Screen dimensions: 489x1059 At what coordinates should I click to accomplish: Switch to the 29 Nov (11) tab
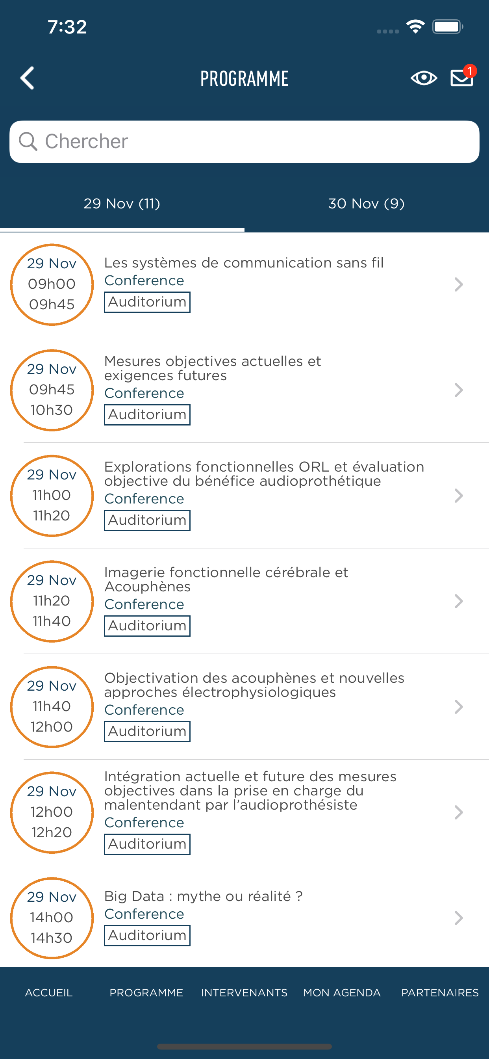coord(122,204)
